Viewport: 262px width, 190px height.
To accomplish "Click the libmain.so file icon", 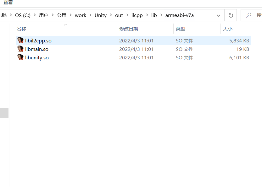I will pos(20,49).
